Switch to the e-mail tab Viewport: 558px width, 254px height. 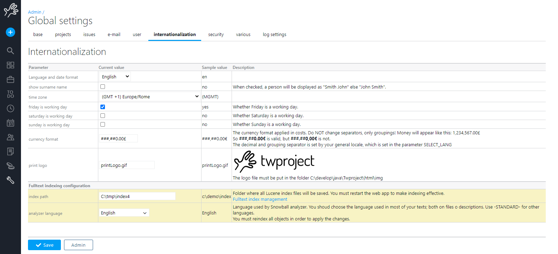tap(114, 34)
